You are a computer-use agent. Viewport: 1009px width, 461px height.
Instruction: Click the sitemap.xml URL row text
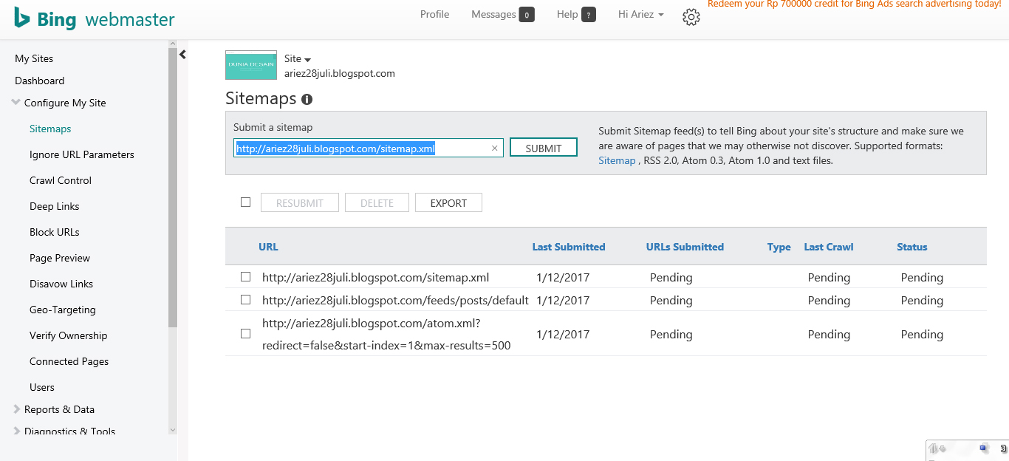(376, 278)
